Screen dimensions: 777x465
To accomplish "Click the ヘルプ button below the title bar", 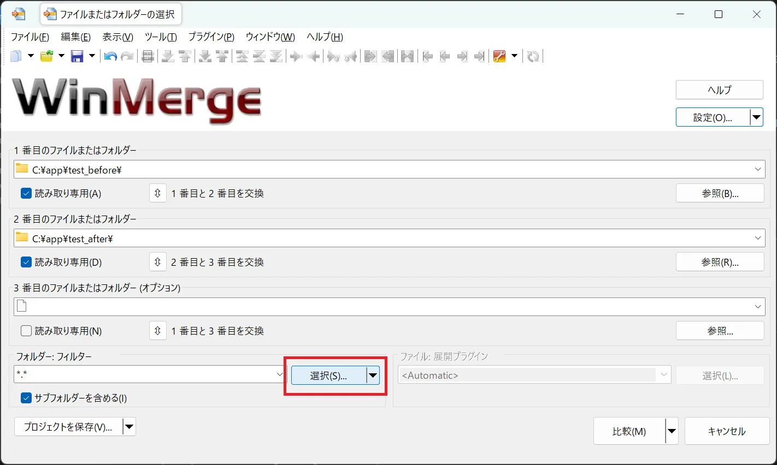I will [x=720, y=90].
